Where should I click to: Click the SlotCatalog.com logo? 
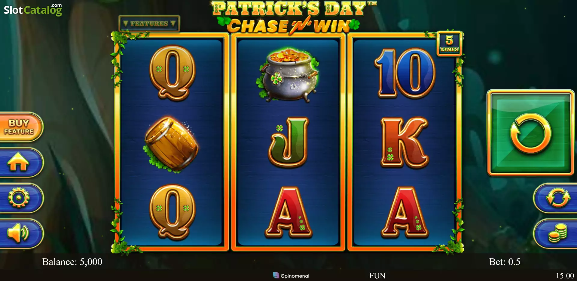point(33,10)
